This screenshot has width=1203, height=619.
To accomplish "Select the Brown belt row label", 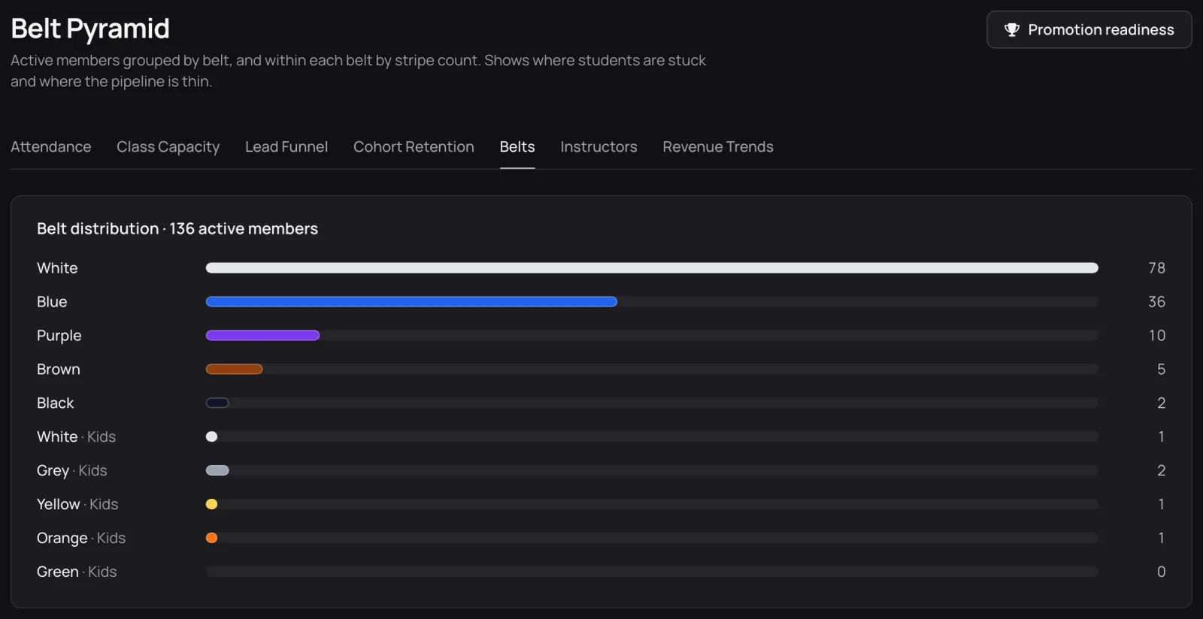I will (x=58, y=370).
